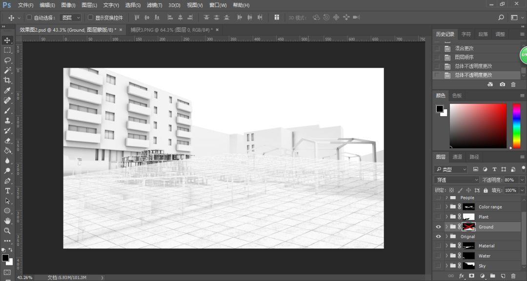Image resolution: width=527 pixels, height=281 pixels.
Task: Create a new layer group
Action: point(492,276)
